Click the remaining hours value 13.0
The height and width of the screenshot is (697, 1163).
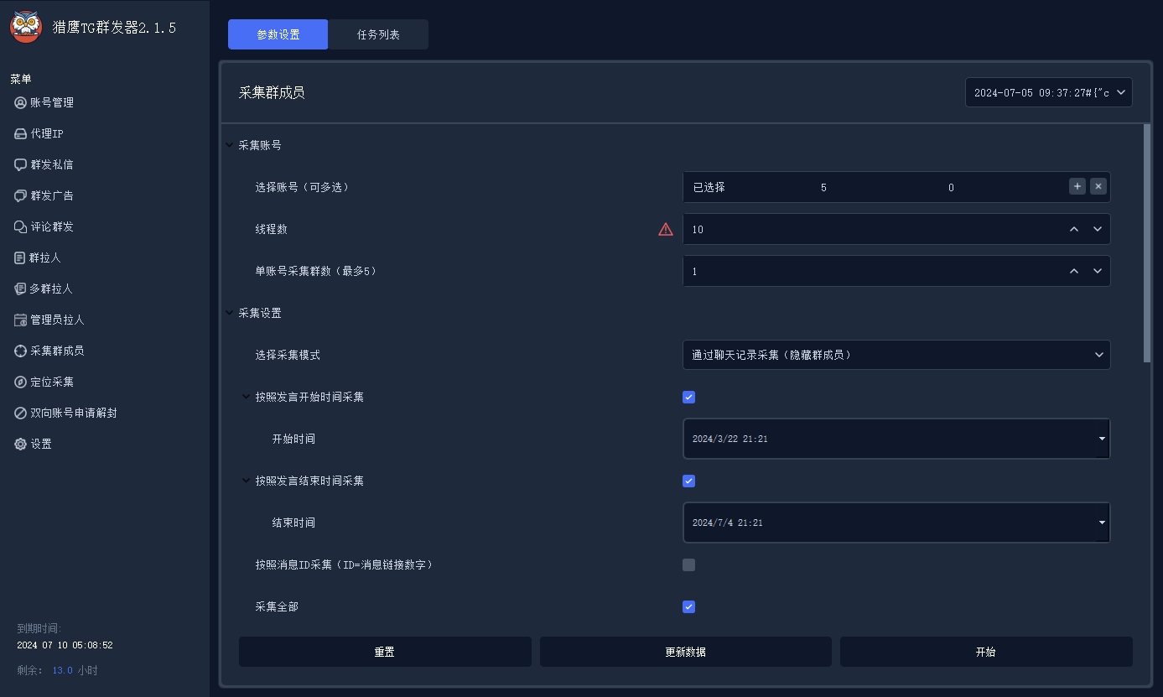(63, 670)
